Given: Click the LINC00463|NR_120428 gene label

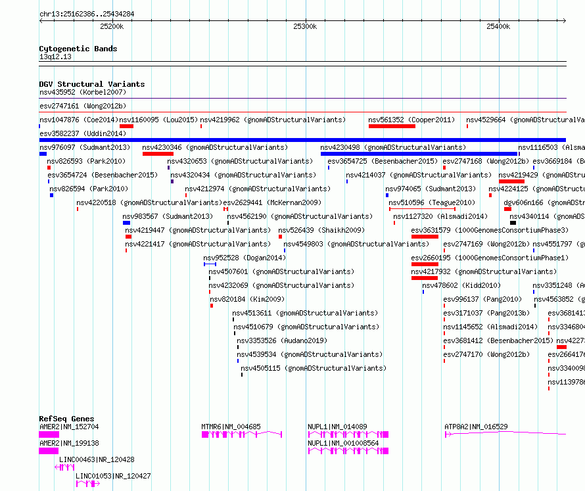Looking at the screenshot, I should (97, 459).
